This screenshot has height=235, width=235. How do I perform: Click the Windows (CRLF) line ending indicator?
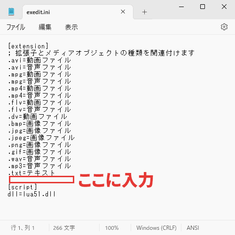[x=157, y=228]
